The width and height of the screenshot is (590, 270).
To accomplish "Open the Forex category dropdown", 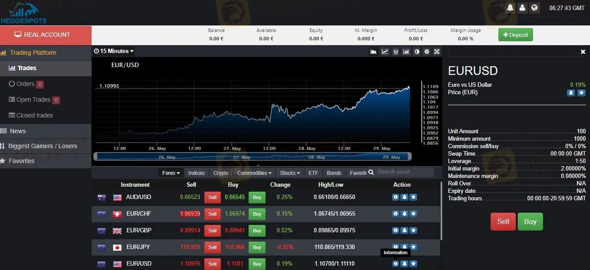I will pyautogui.click(x=171, y=173).
